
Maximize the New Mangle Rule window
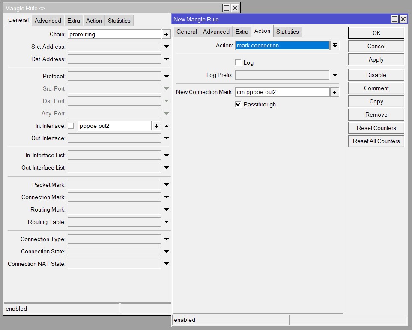395,19
